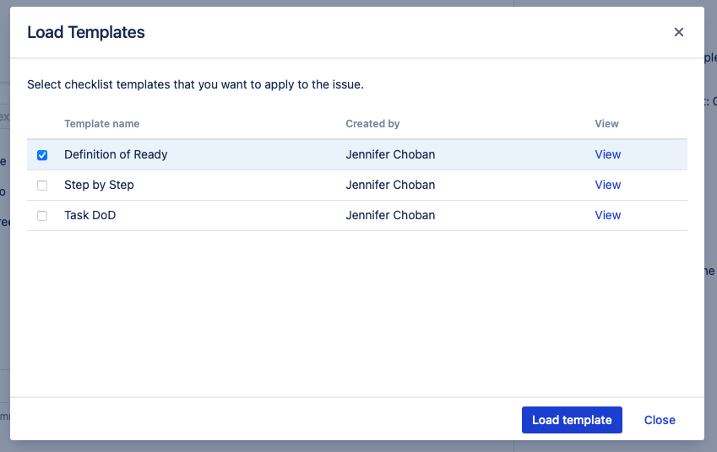Image resolution: width=717 pixels, height=452 pixels.
Task: Uncheck the Definition of Ready checkbox
Action: pyautogui.click(x=42, y=155)
